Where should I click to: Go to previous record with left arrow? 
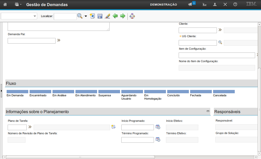point(115,16)
